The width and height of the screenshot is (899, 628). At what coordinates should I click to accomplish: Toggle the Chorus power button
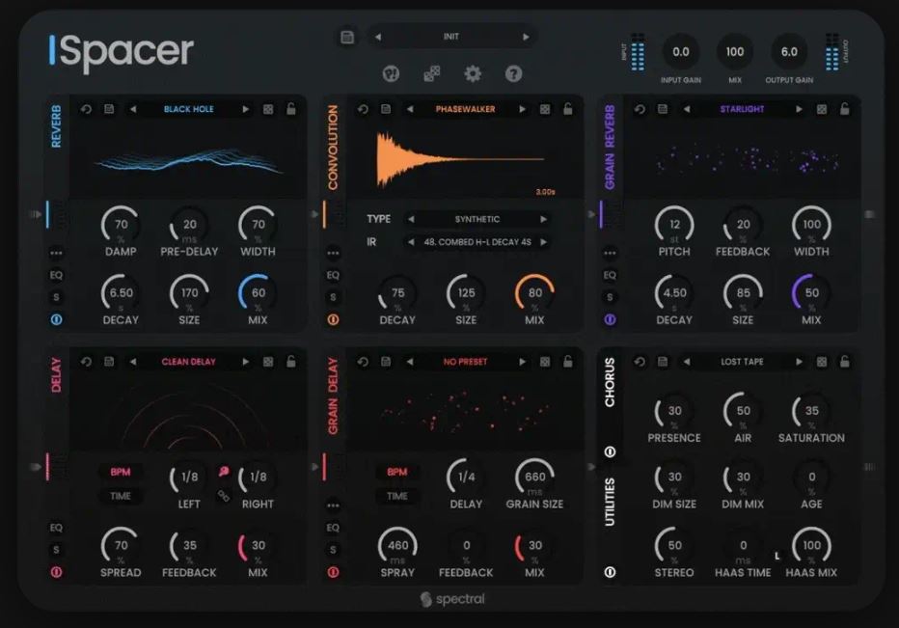pos(610,451)
